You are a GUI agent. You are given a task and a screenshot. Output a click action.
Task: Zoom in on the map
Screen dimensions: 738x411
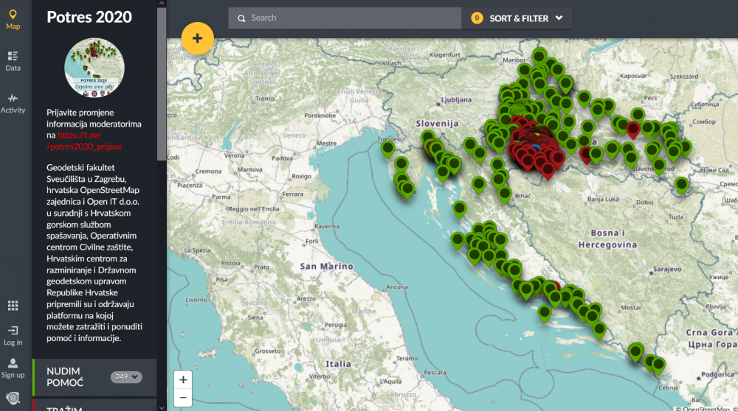[183, 379]
